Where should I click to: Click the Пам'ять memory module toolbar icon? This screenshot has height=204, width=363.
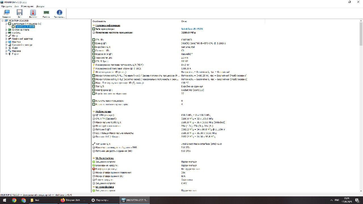[46, 14]
